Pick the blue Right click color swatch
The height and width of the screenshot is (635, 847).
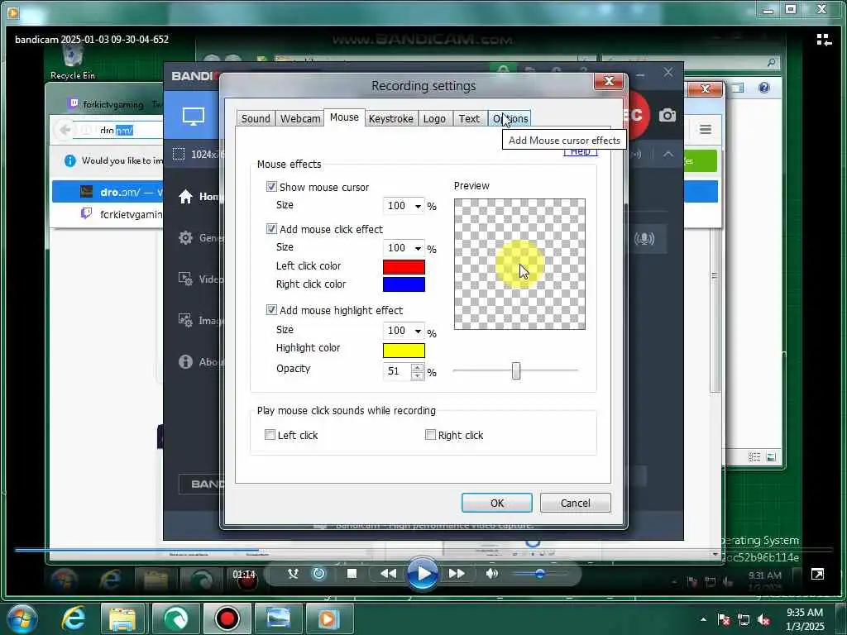click(x=404, y=284)
